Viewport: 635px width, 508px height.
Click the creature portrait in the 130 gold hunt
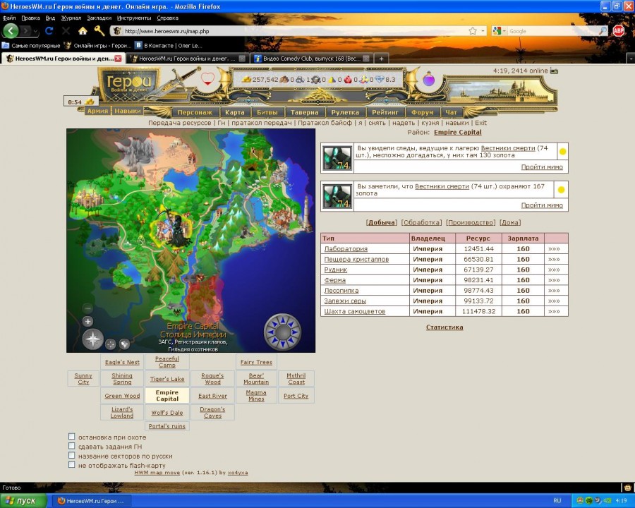tap(337, 157)
